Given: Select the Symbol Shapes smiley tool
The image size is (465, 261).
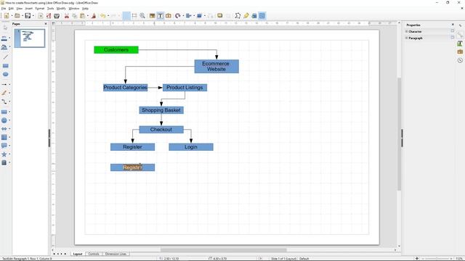Looking at the screenshot, I should (4, 120).
